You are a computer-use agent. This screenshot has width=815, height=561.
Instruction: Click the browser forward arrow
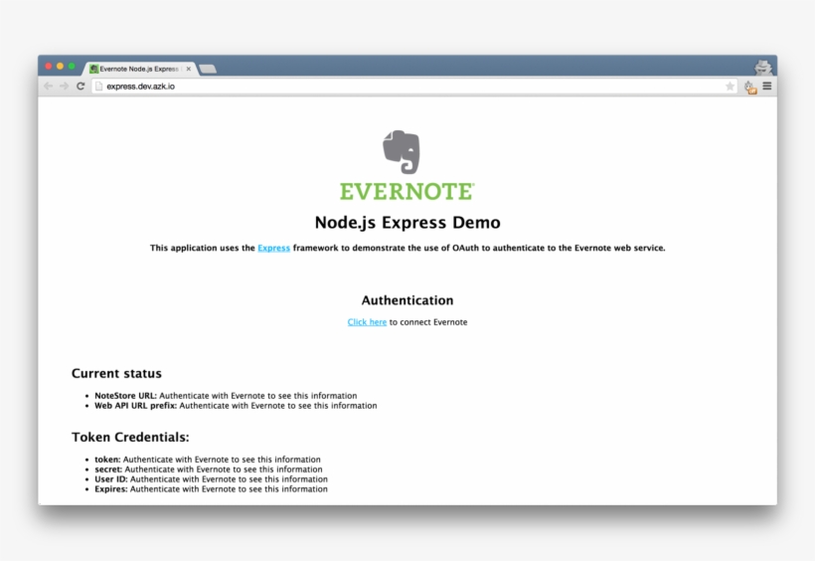(64, 86)
